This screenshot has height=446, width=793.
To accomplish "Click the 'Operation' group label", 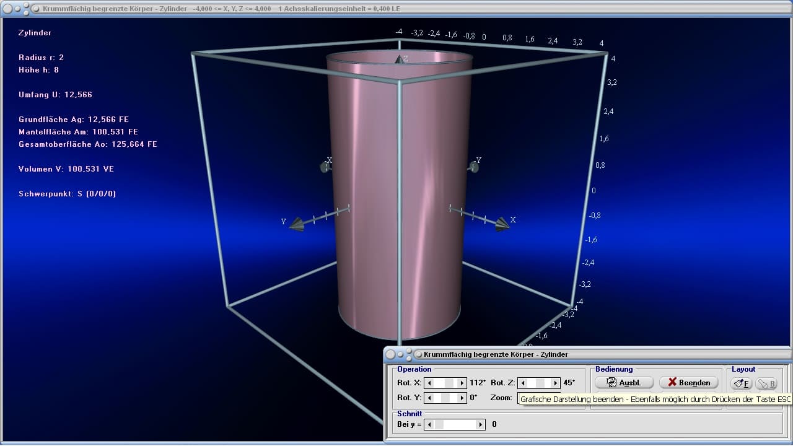I will click(x=414, y=369).
